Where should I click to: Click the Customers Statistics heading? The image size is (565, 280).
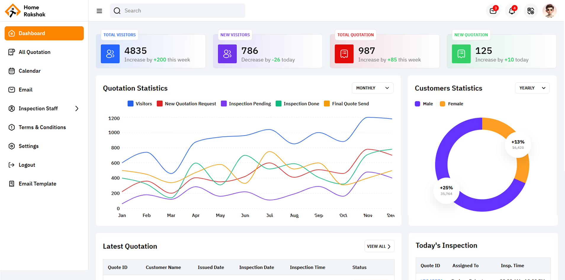(448, 88)
